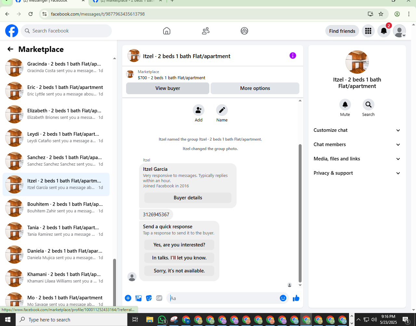Bookmark this page with the star icon
Image resolution: width=416 pixels, height=326 pixels.
(381, 14)
